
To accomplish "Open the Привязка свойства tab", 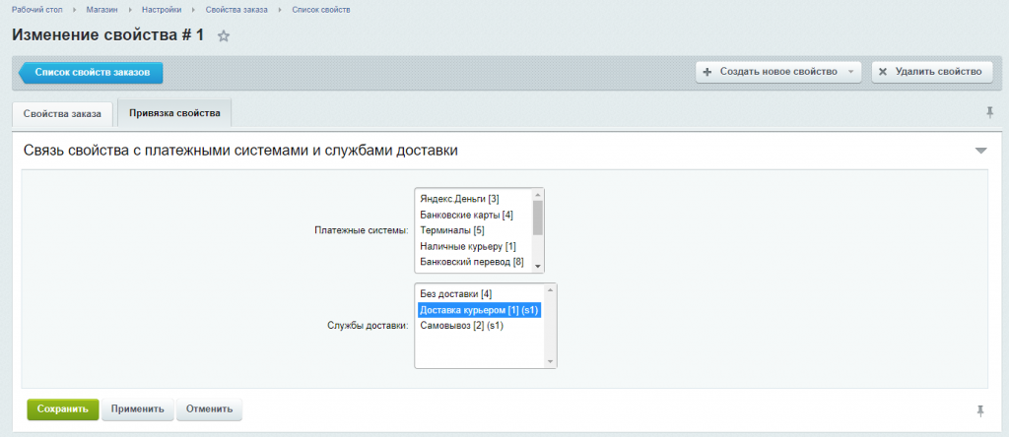I will point(174,112).
